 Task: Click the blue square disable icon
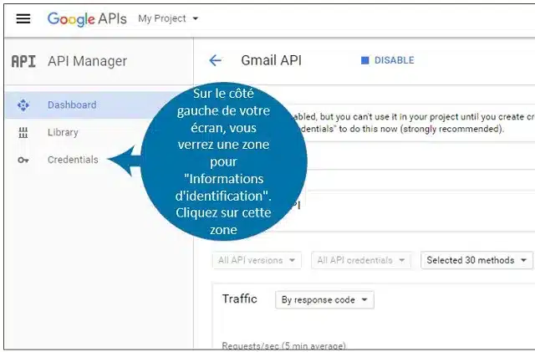364,60
